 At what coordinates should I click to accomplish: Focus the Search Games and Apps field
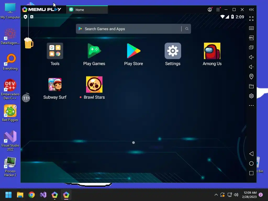[x=133, y=29]
